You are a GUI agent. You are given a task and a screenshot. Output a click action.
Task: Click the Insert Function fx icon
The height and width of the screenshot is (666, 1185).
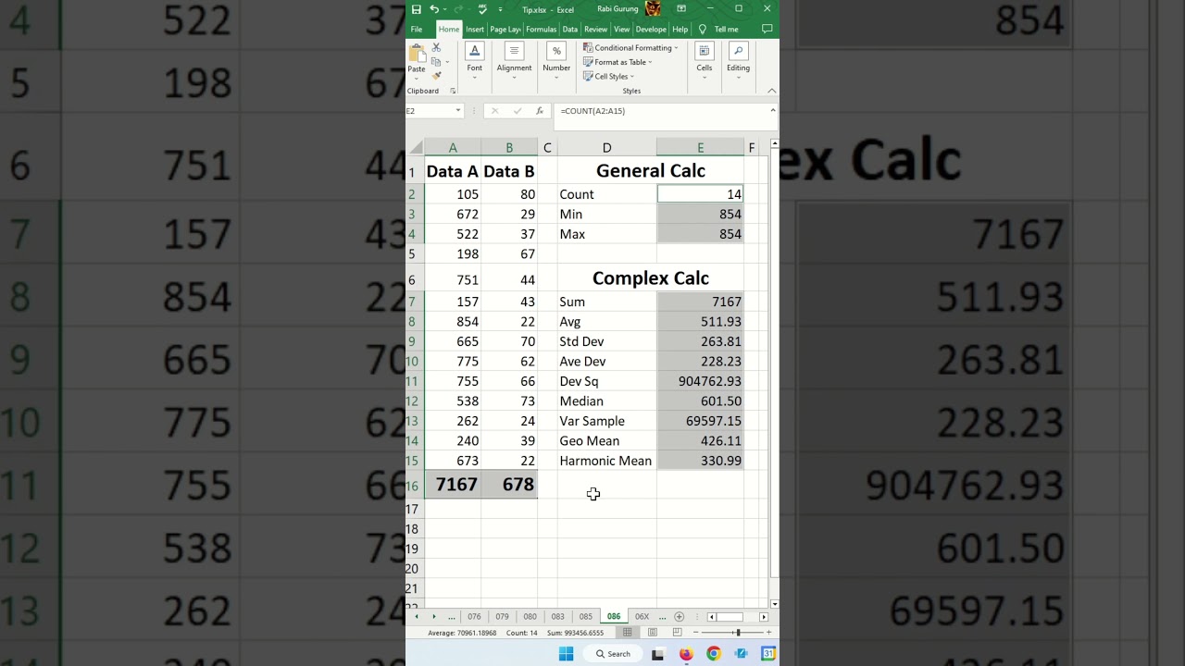pos(539,111)
